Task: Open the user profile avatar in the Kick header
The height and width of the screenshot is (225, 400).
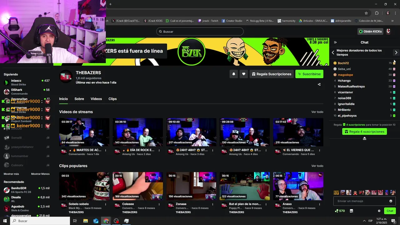Action: [388, 32]
